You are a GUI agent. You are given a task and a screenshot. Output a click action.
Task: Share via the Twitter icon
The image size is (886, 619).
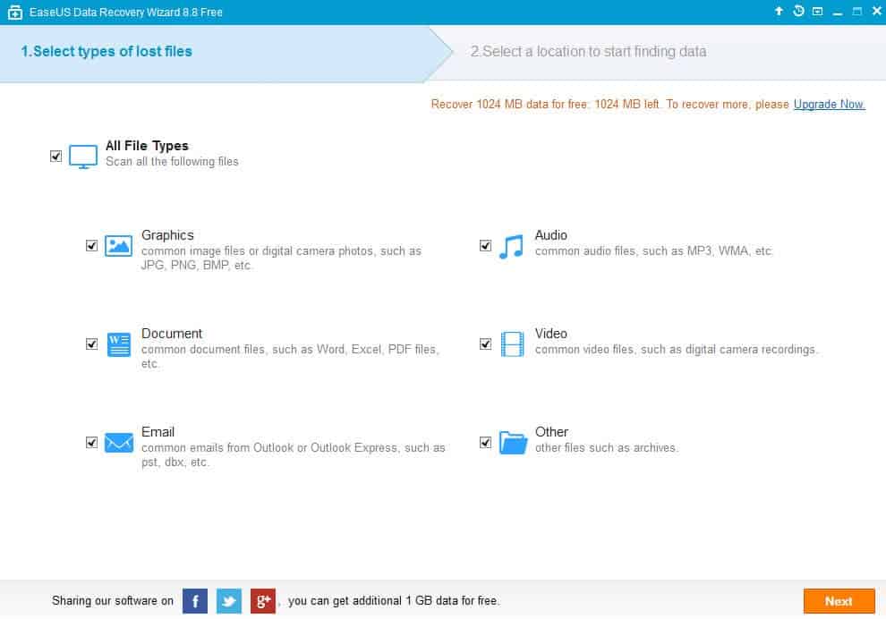pos(229,601)
